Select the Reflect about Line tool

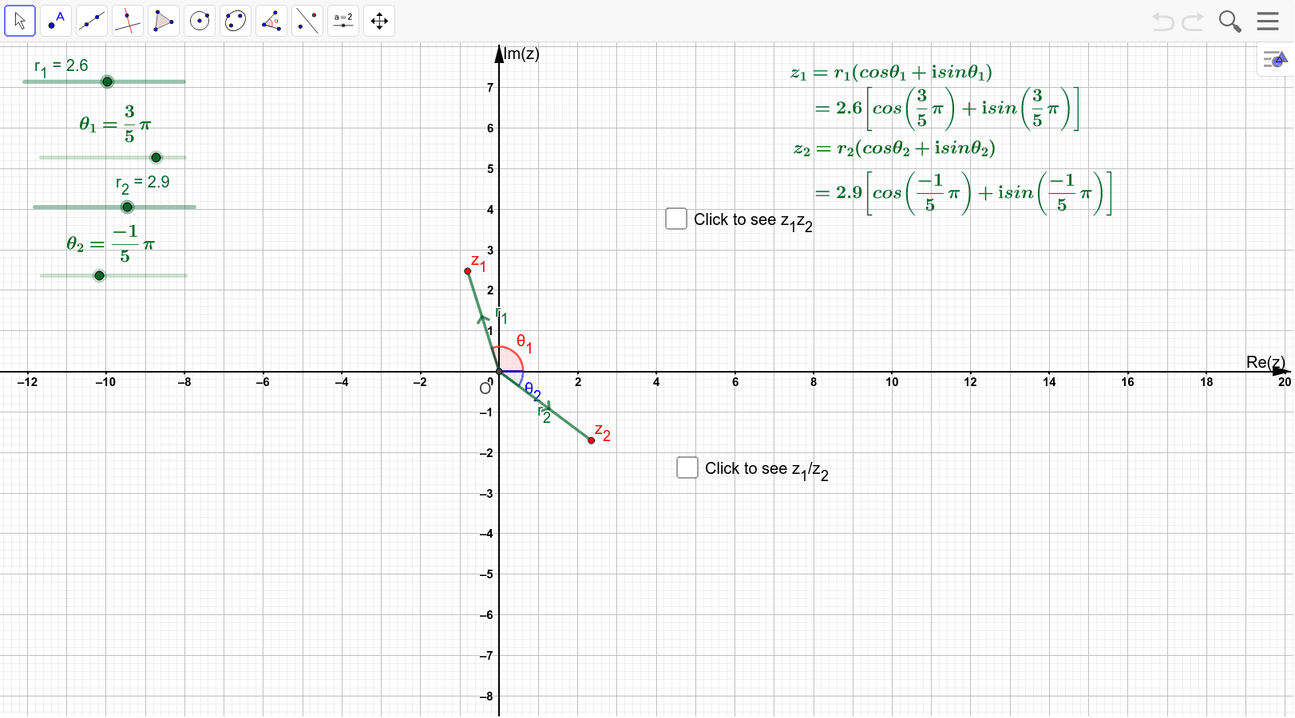click(x=307, y=21)
